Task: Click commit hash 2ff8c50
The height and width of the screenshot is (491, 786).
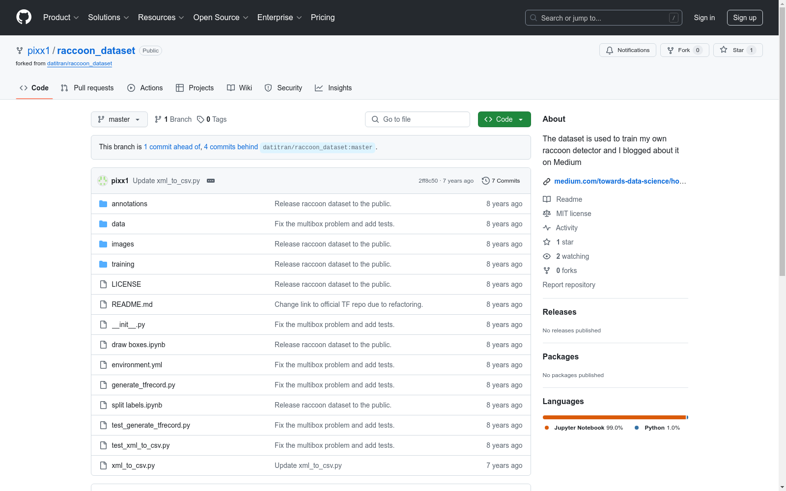Action: click(428, 181)
